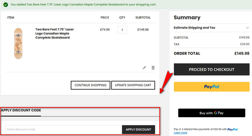Click the Order Total amount £149.98
This screenshot has width=252, height=136.
pyautogui.click(x=242, y=53)
